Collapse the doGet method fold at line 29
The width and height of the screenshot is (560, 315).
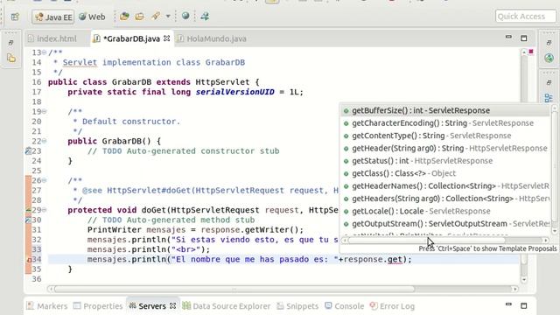coord(45,210)
